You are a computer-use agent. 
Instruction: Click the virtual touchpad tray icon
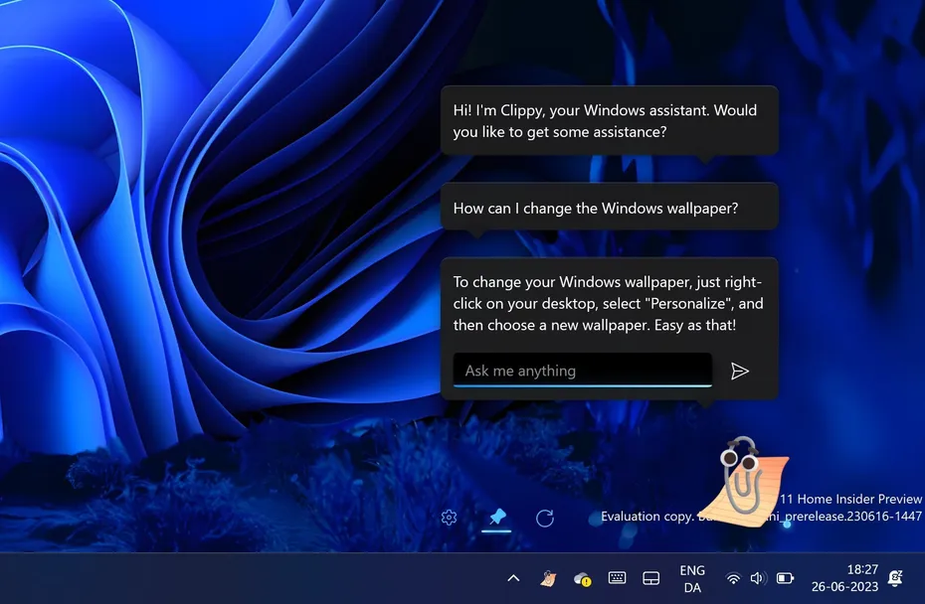650,578
